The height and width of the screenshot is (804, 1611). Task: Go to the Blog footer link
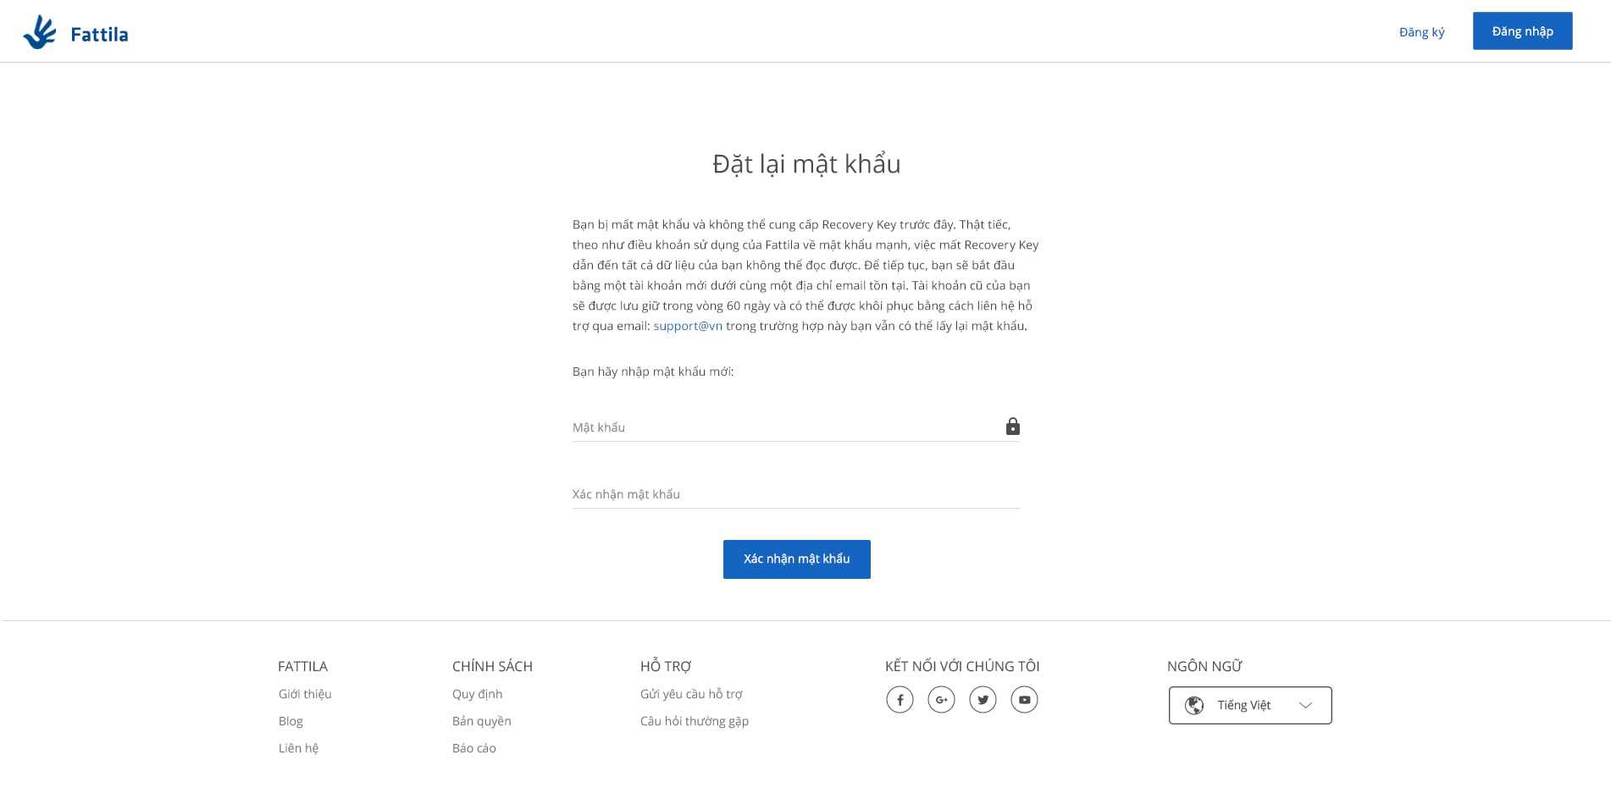291,721
